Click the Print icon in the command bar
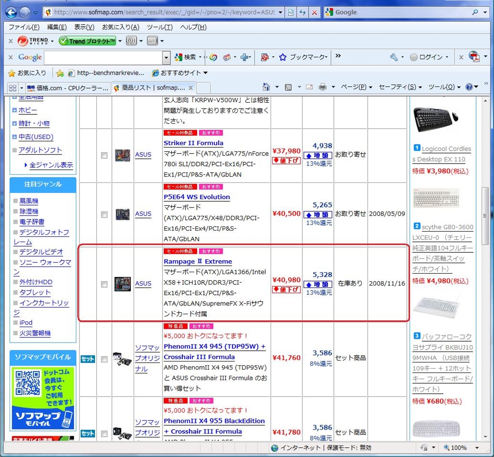Screen dimensions: 494x457 coord(322,87)
